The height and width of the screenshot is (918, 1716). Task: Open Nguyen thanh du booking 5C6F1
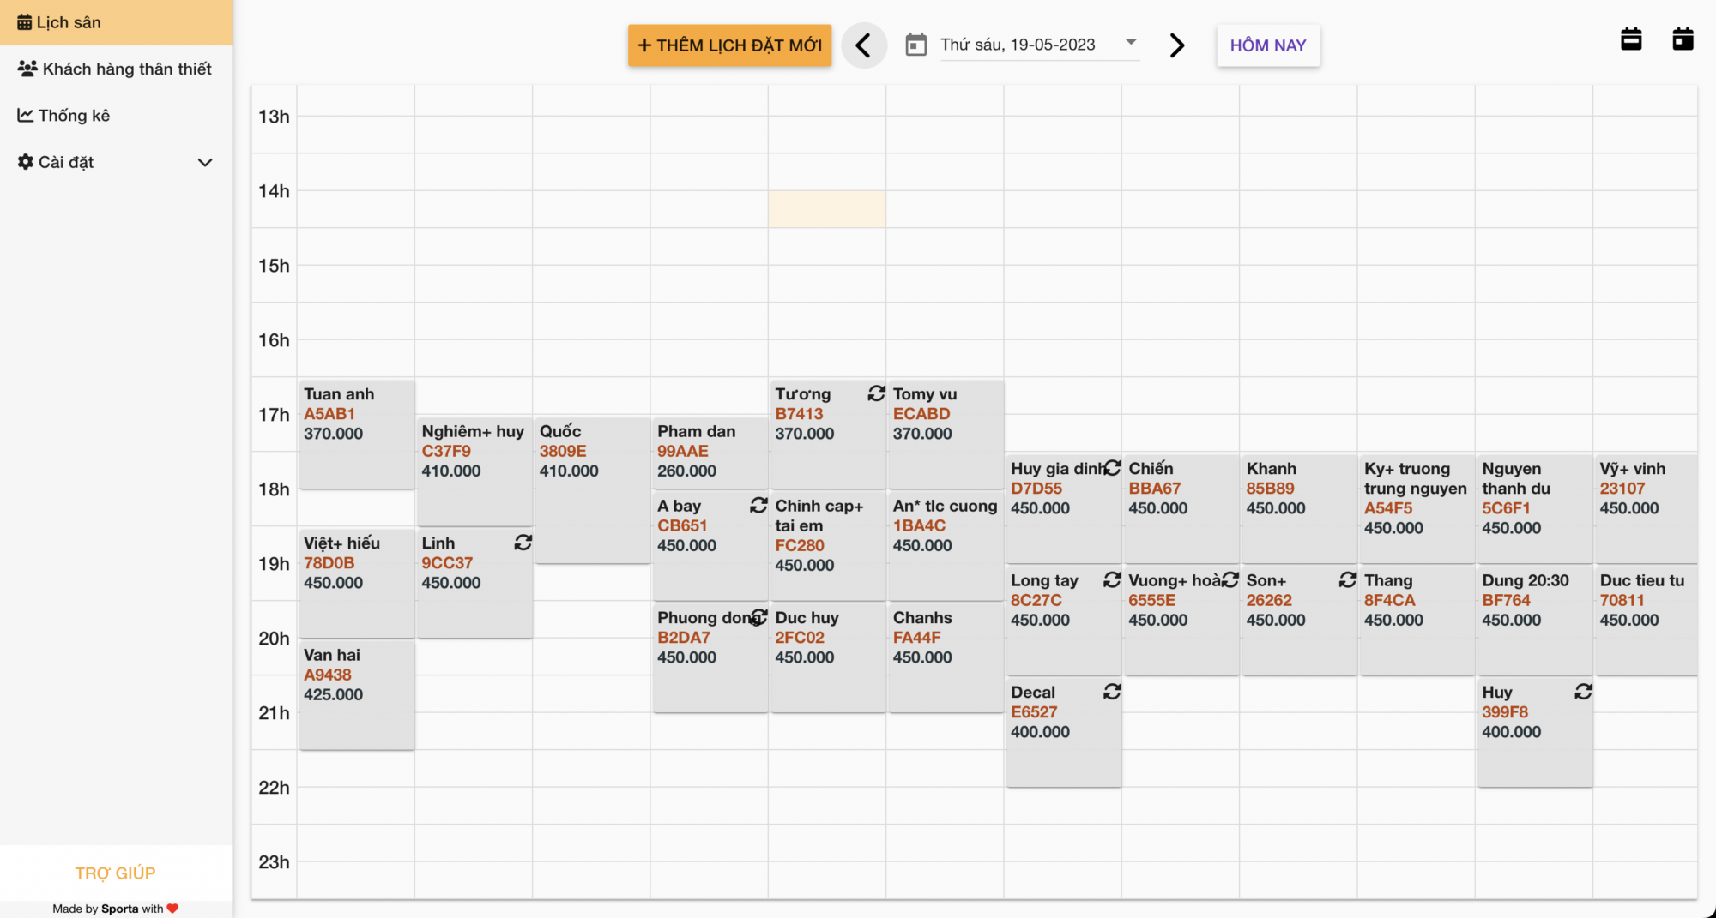pos(1535,509)
